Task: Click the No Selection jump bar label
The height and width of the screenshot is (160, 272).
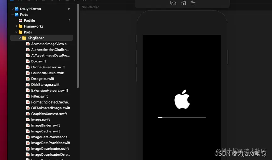Action: point(91,7)
